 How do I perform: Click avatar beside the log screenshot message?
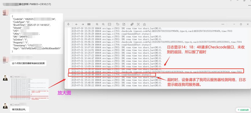point(5,78)
